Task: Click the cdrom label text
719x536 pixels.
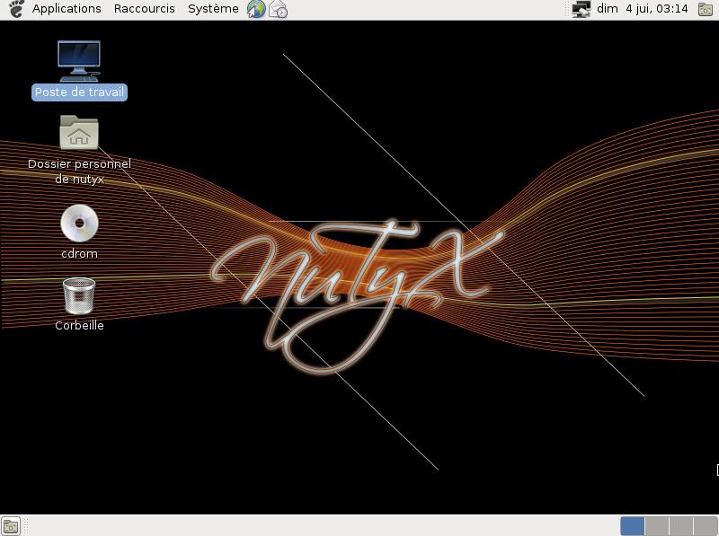Action: (x=79, y=254)
